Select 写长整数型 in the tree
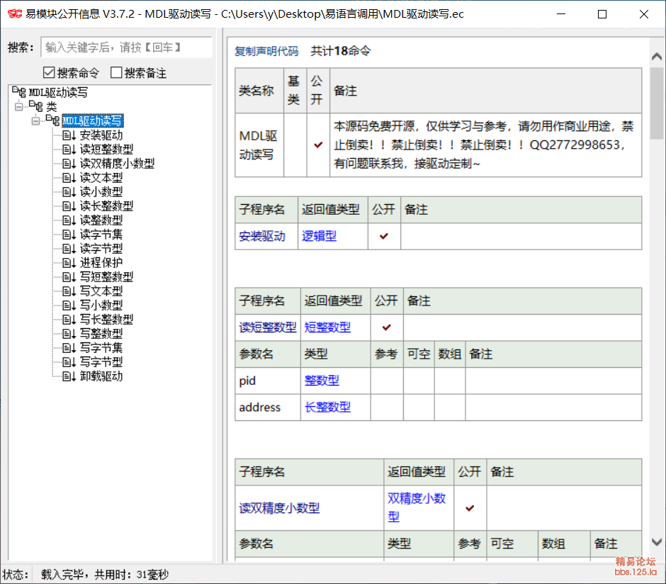This screenshot has height=584, width=666. pos(106,320)
